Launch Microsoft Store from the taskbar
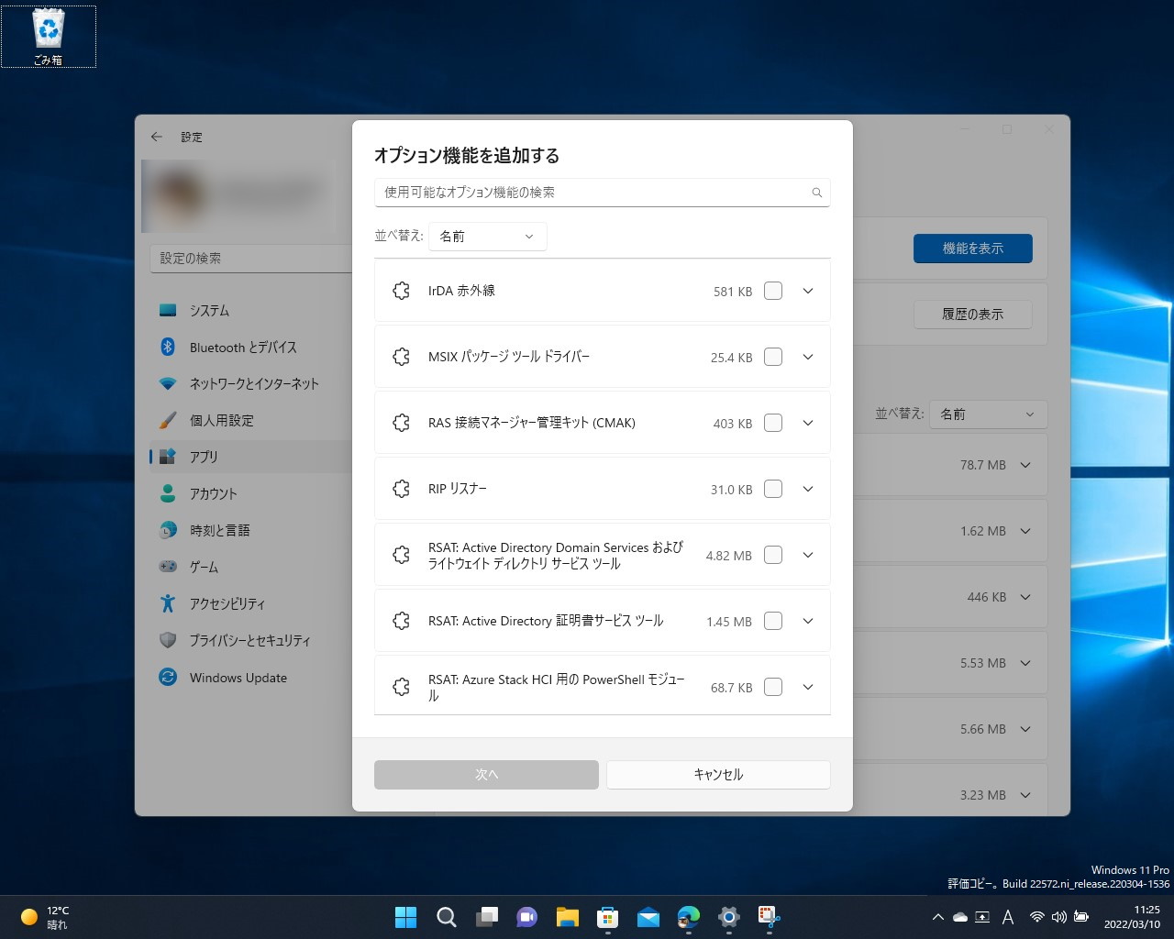 click(x=606, y=917)
